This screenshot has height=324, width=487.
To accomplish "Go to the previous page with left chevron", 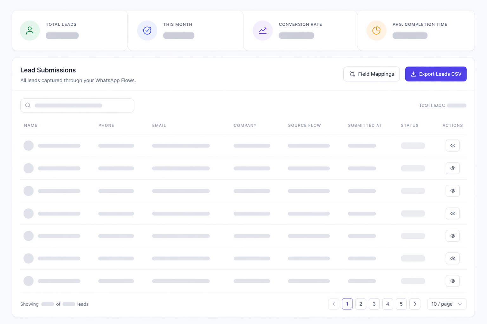I will click(x=334, y=304).
